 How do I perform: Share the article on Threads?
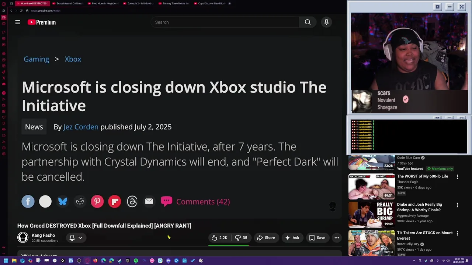(132, 201)
